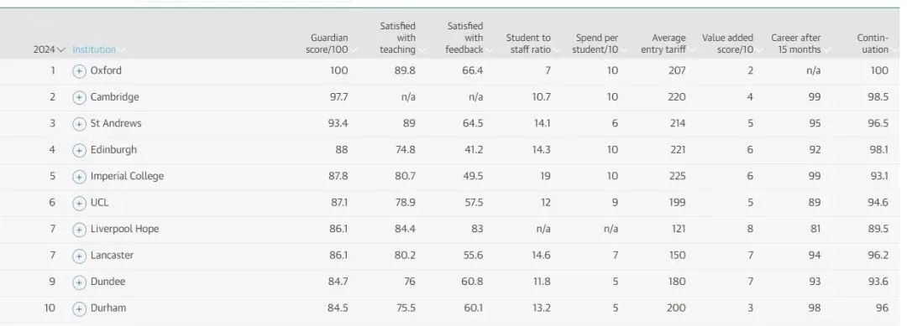Open the 2024 year dropdown

(50, 49)
